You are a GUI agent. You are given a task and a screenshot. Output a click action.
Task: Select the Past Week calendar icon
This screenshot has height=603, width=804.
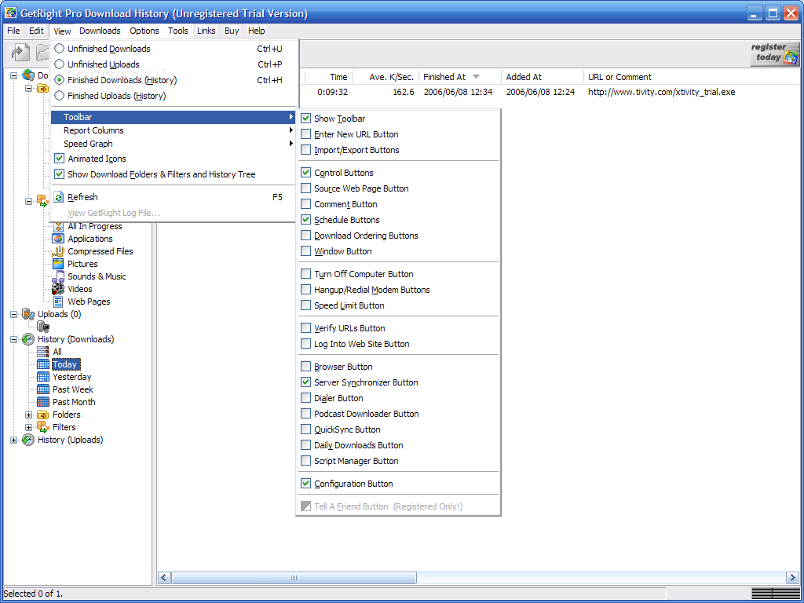[x=43, y=389]
